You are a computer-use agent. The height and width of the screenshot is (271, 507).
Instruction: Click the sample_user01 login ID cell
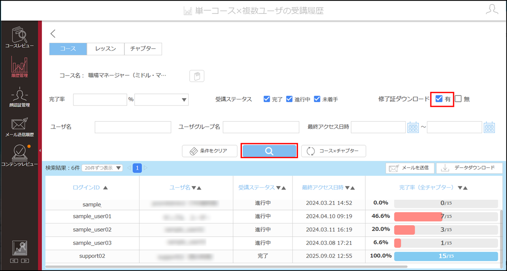point(92,216)
